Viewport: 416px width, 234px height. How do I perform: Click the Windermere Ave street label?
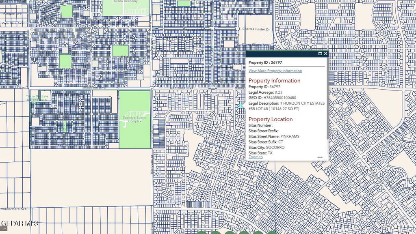pyautogui.click(x=13, y=209)
